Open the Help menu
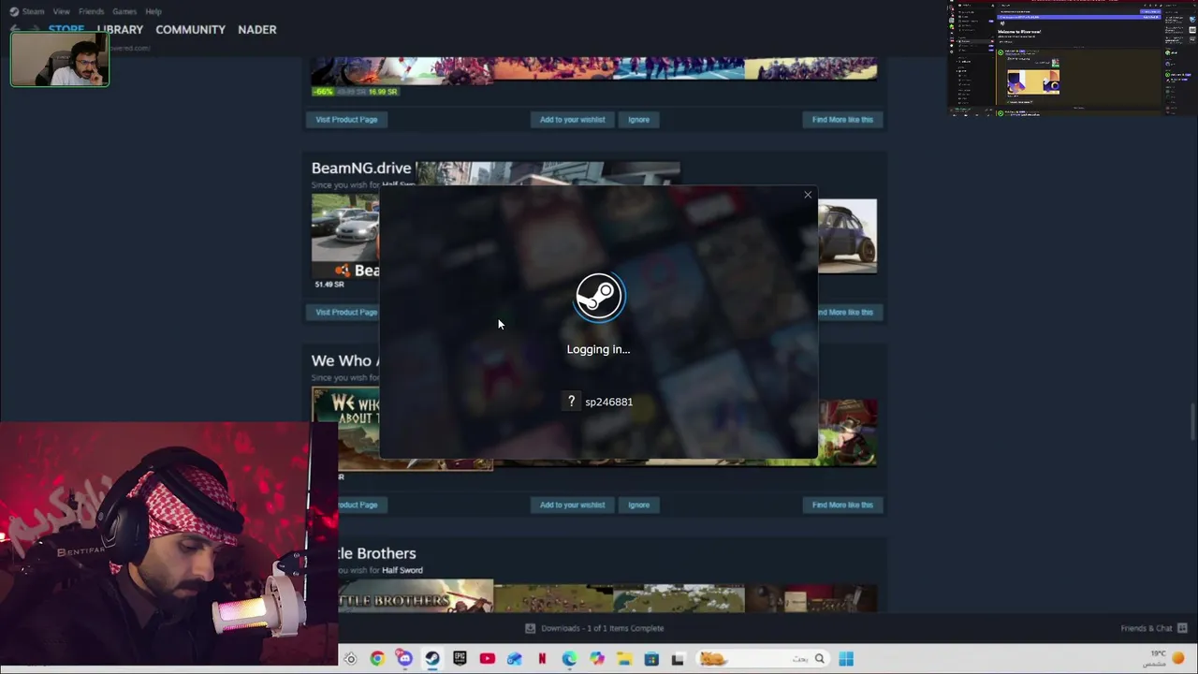The width and height of the screenshot is (1198, 674). [x=153, y=11]
